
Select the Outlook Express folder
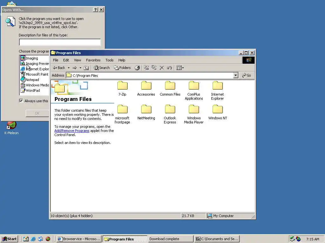tap(170, 115)
